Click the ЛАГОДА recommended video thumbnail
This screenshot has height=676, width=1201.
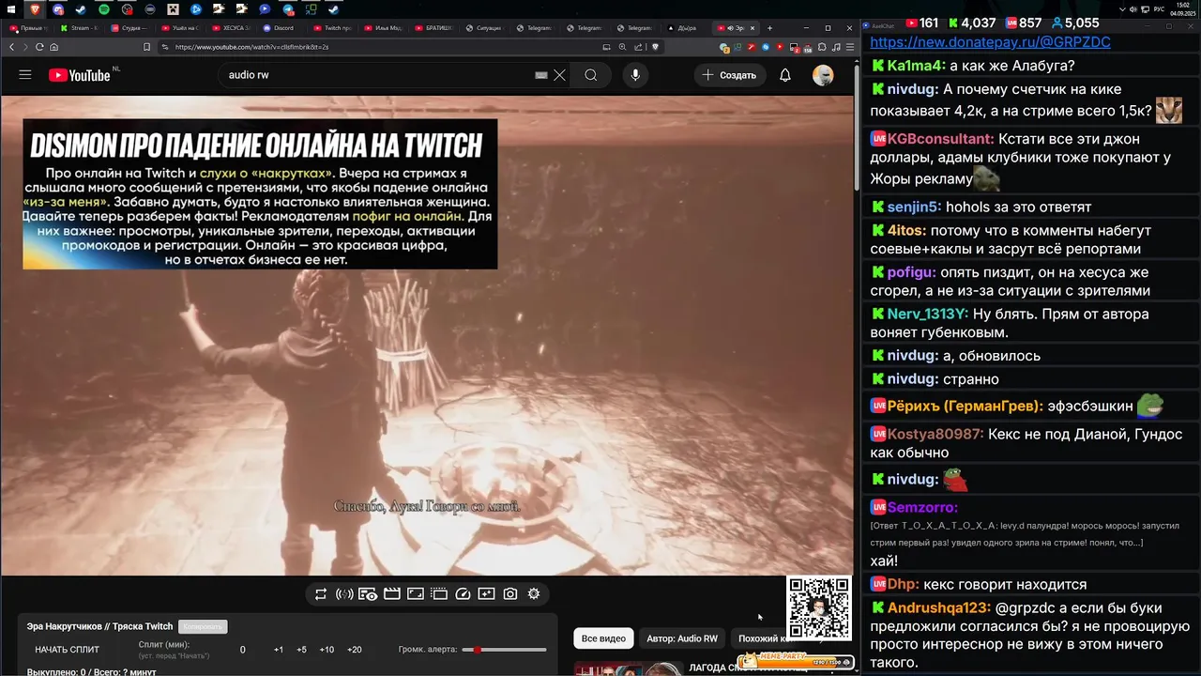coord(629,668)
